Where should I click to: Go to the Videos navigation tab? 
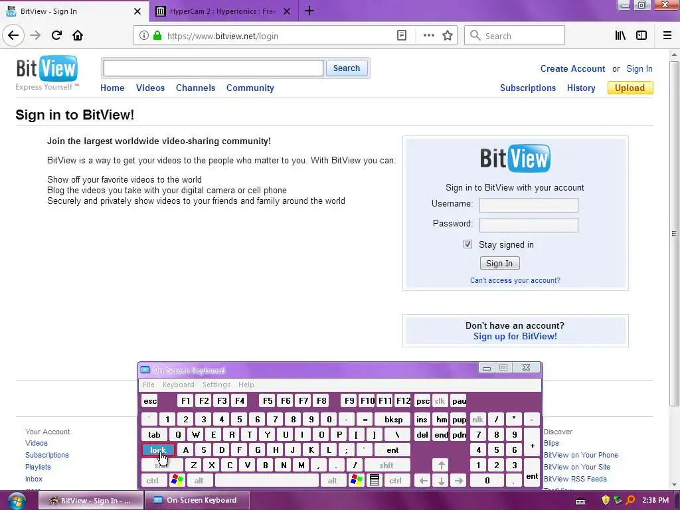151,88
